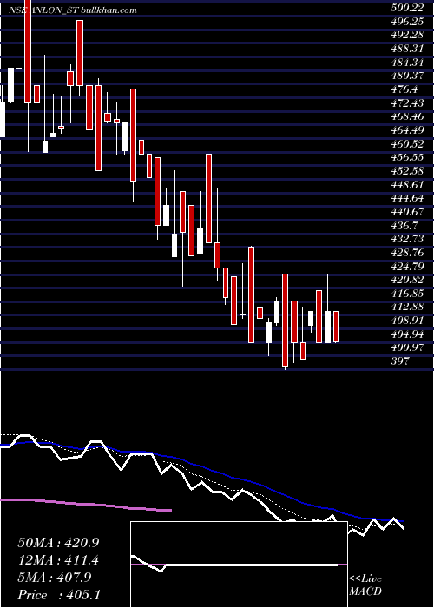Click the 432.73 price level label

tap(408, 239)
